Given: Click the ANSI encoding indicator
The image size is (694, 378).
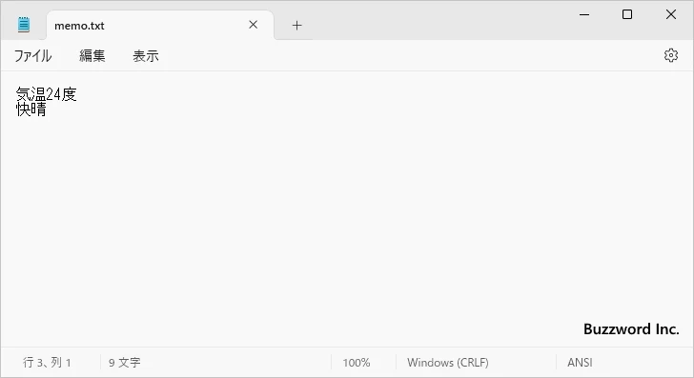Looking at the screenshot, I should tap(580, 363).
